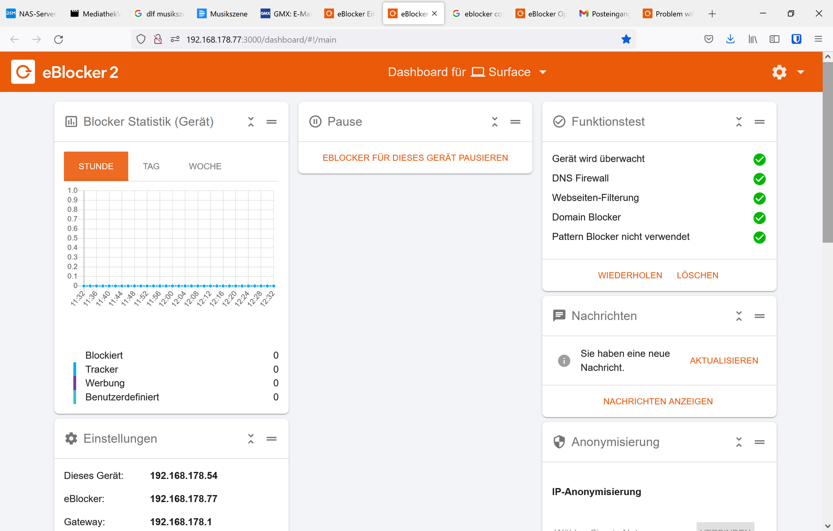The width and height of the screenshot is (833, 531).
Task: Open a new browser tab
Action: click(x=712, y=14)
